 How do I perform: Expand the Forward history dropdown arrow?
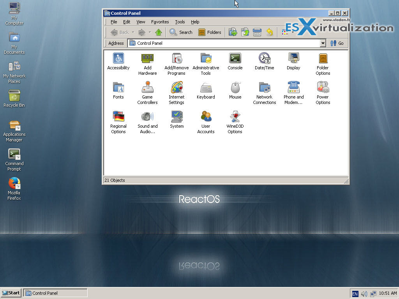(150, 32)
